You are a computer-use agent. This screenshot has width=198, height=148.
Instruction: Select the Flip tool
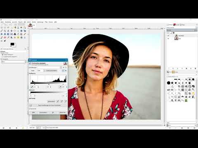pyautogui.click(x=8, y=34)
